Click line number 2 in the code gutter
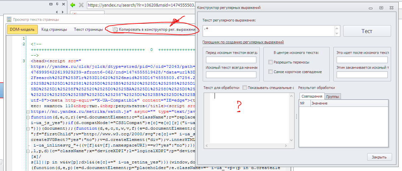The height and width of the screenshot is (171, 402). point(23,44)
